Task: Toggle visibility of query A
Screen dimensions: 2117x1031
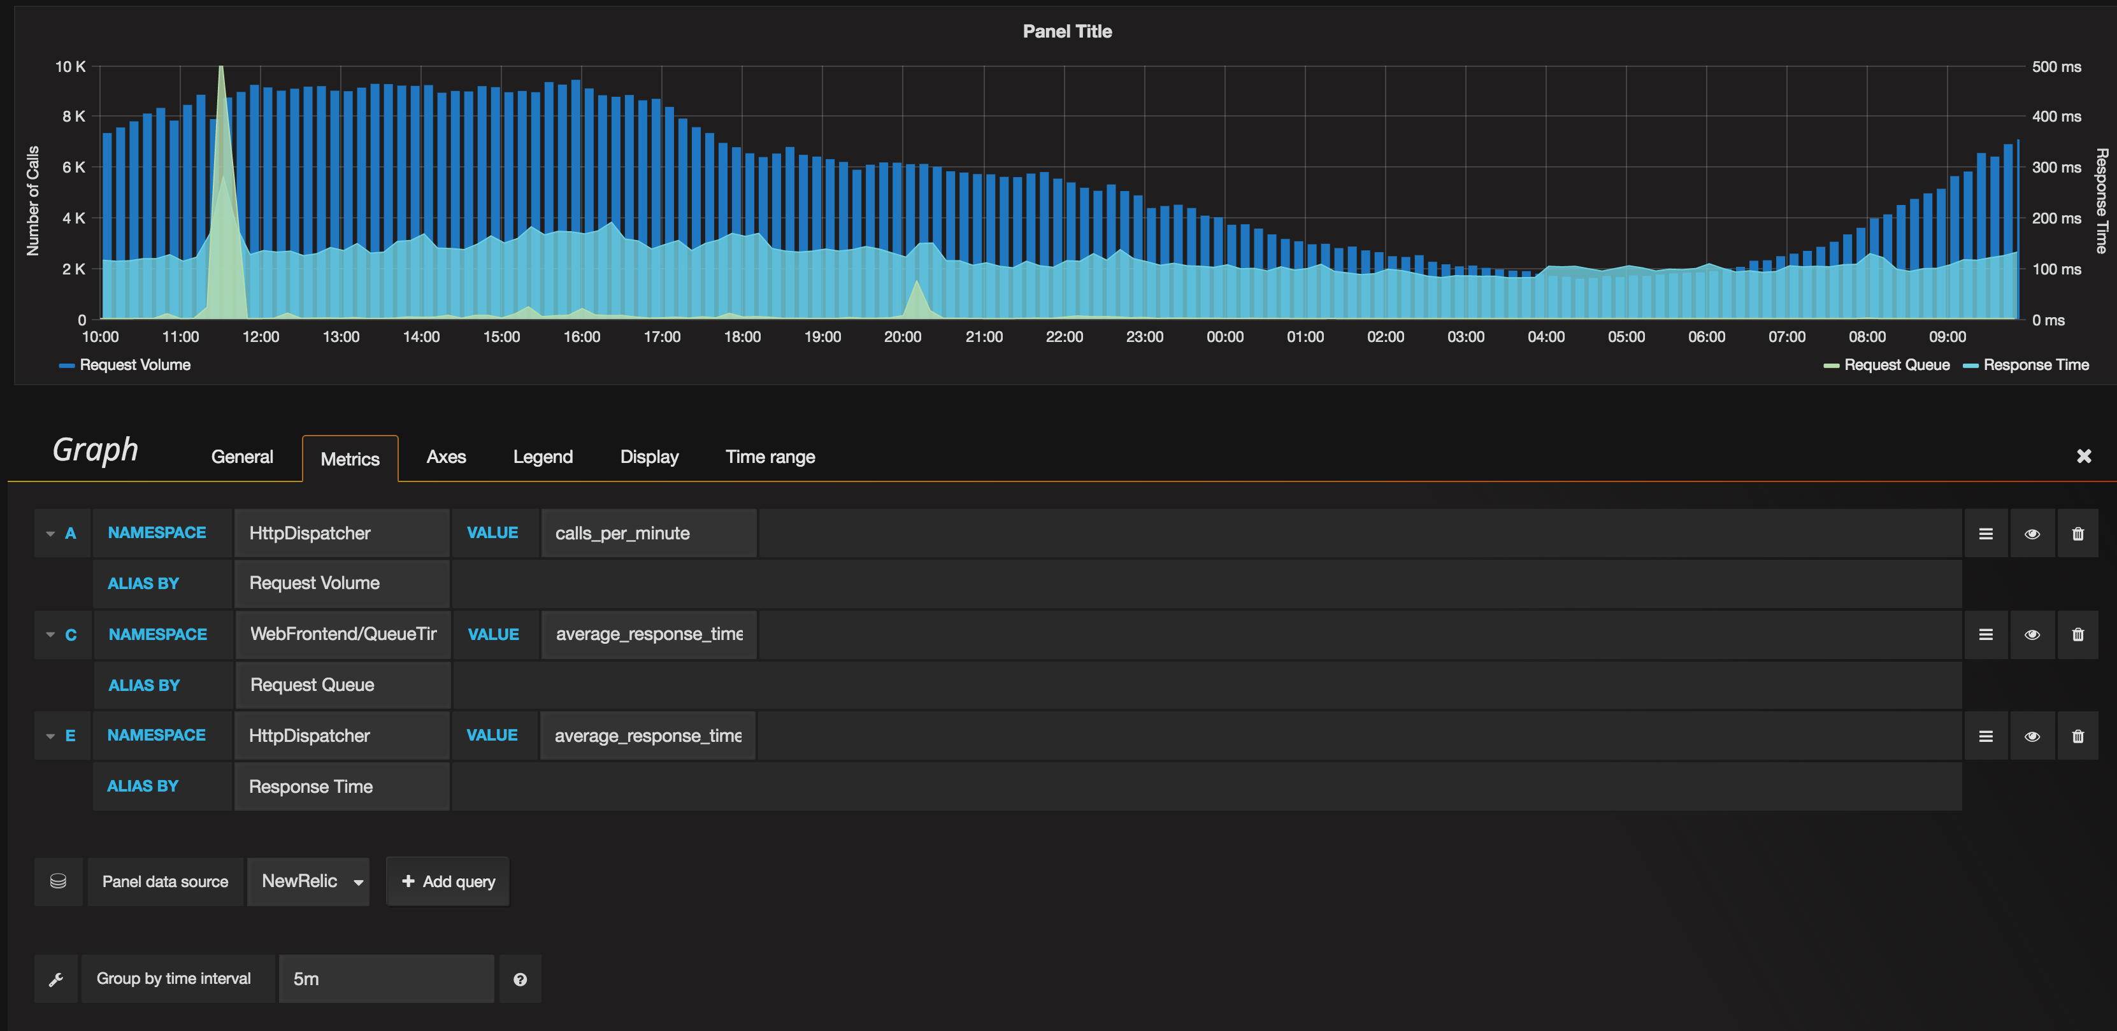Action: point(2032,533)
